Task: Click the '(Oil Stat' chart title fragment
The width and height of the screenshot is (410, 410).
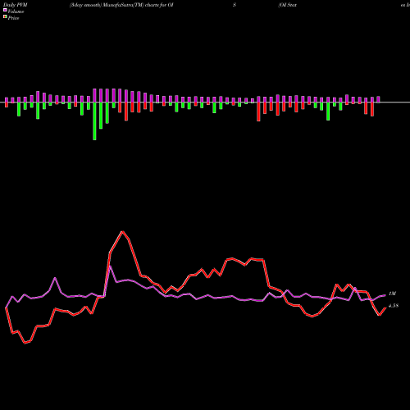Action: [287, 5]
